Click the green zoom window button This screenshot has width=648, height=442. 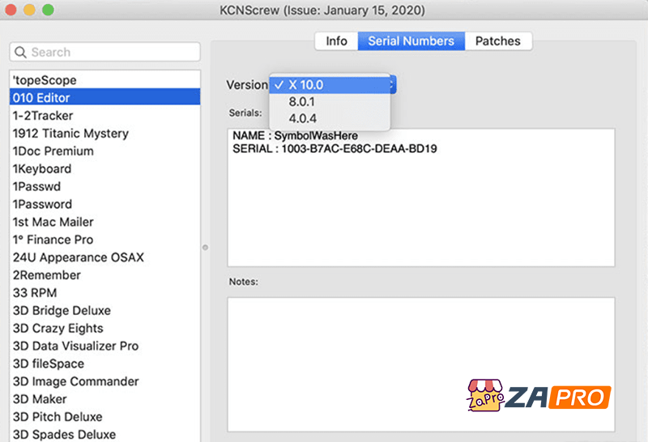tap(48, 11)
